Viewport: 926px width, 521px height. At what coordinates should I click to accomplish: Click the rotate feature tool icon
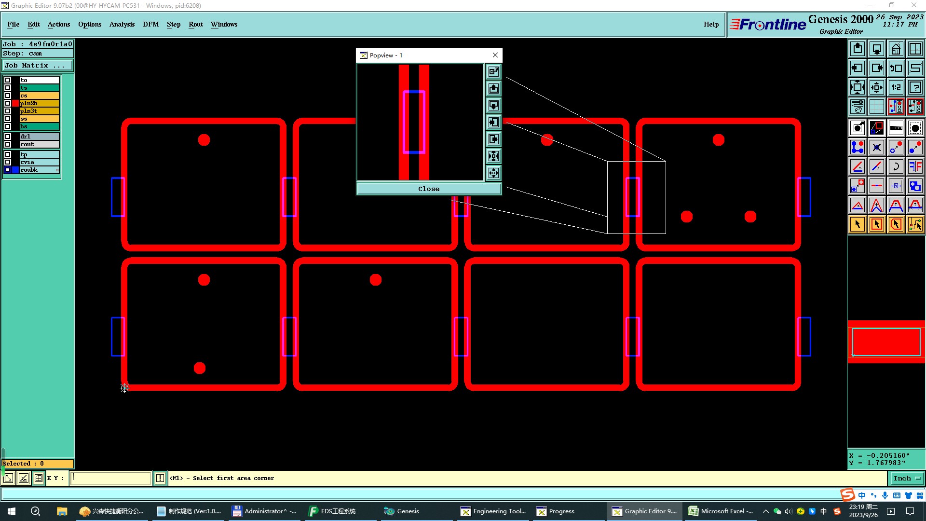[x=896, y=166]
